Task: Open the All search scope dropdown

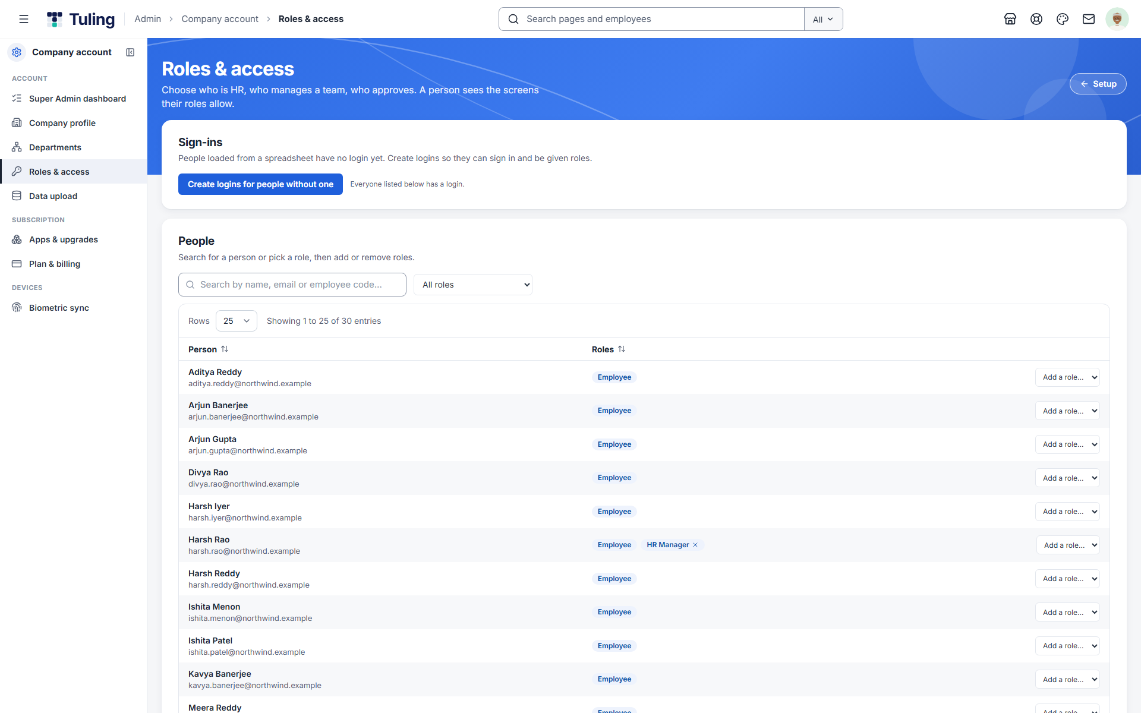Action: tap(823, 19)
